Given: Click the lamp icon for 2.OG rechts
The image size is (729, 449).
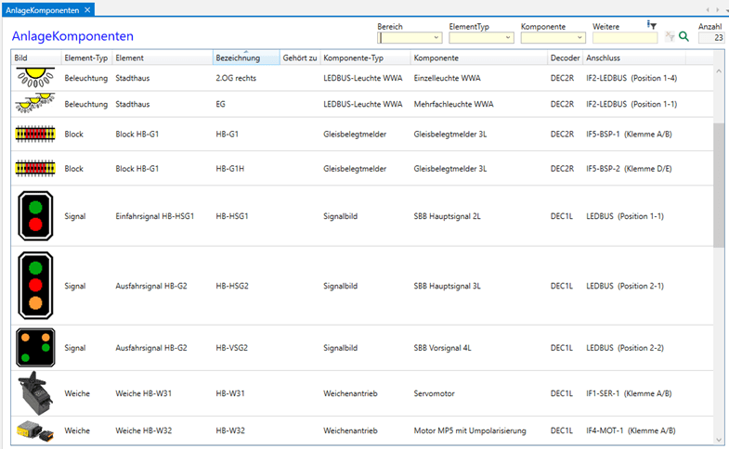Looking at the screenshot, I should pos(35,79).
